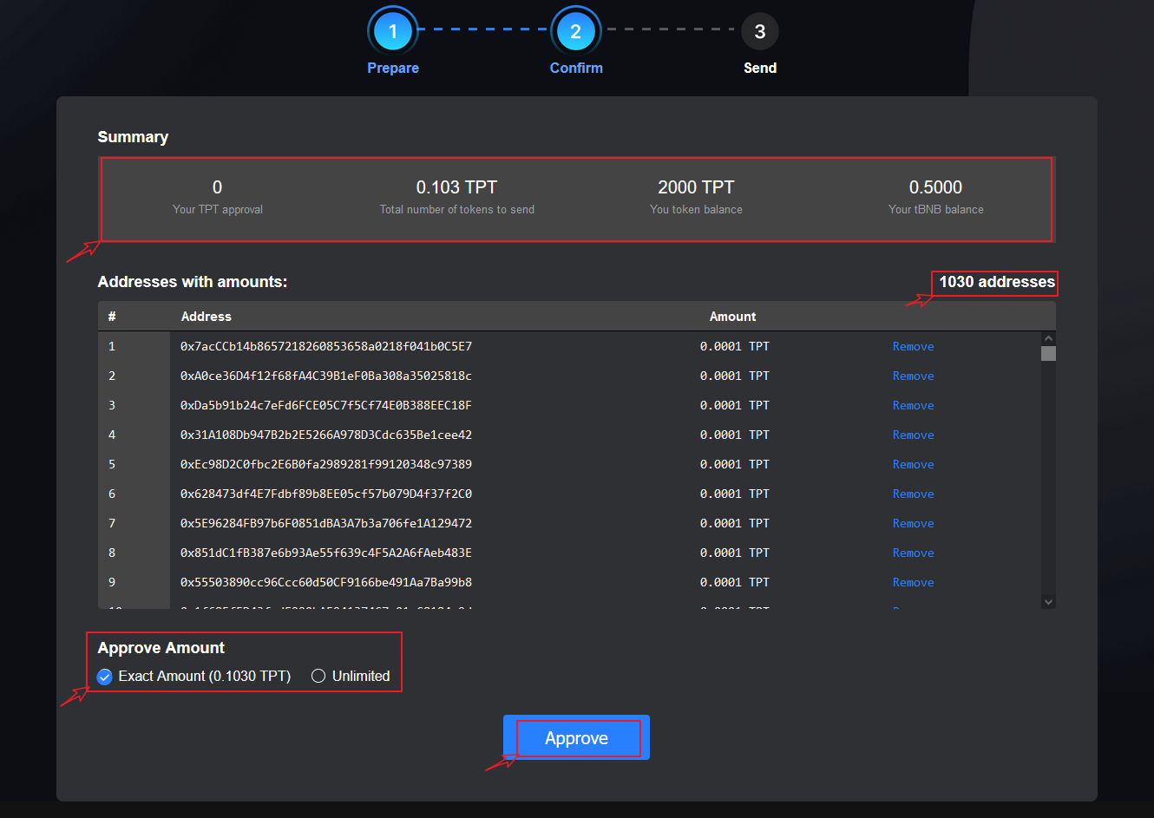Remove address row 1 from the list
This screenshot has width=1154, height=818.
[913, 346]
